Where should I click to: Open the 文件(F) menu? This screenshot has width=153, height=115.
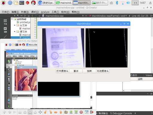click(x=6, y=12)
